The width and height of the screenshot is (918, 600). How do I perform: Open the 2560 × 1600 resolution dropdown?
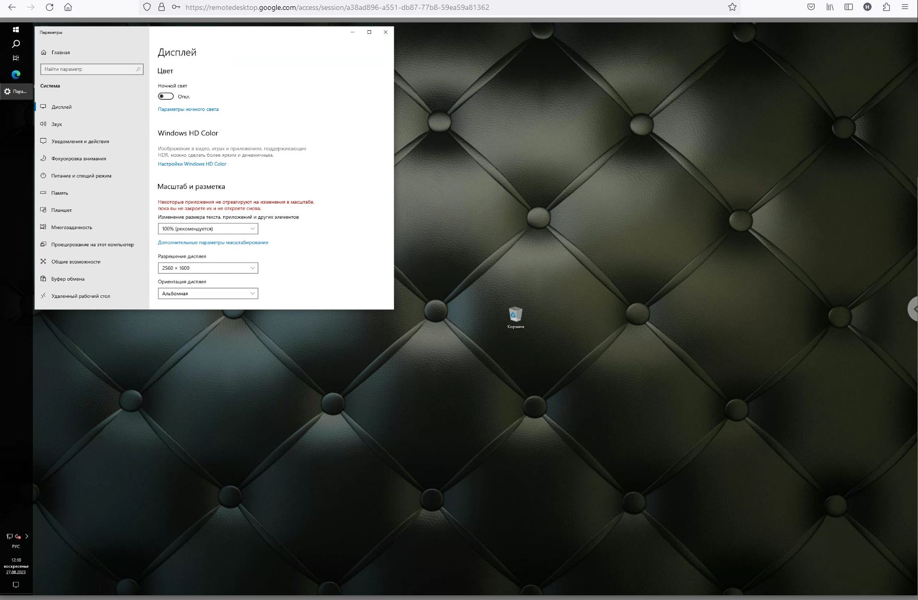click(208, 268)
